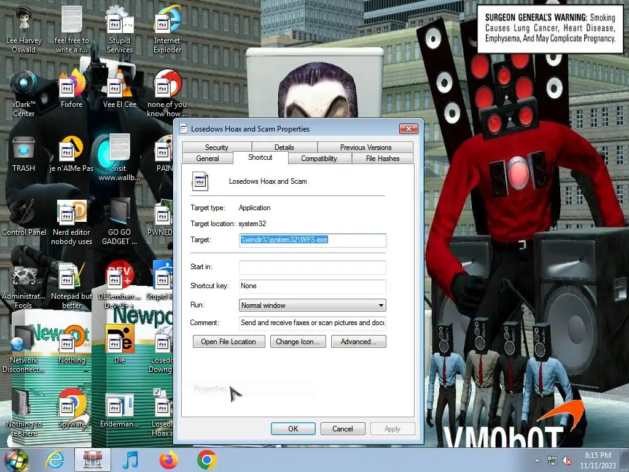629x472 pixels.
Task: Switch to the Details tab
Action: coord(284,147)
